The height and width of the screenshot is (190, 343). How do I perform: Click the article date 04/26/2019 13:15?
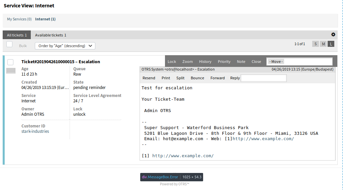(303, 69)
